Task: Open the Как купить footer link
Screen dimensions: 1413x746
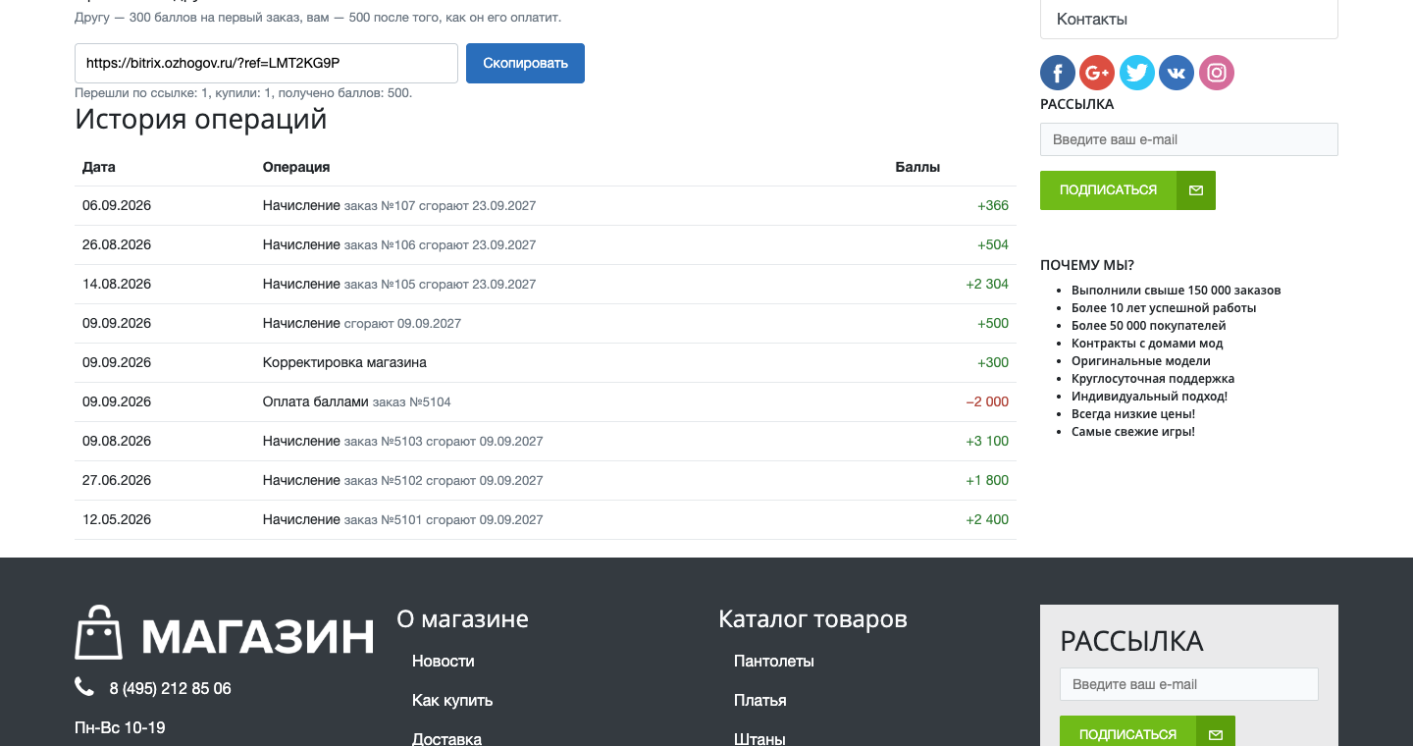Action: (x=452, y=700)
